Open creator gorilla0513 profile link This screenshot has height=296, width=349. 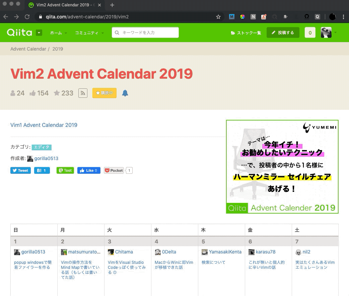tap(46, 158)
